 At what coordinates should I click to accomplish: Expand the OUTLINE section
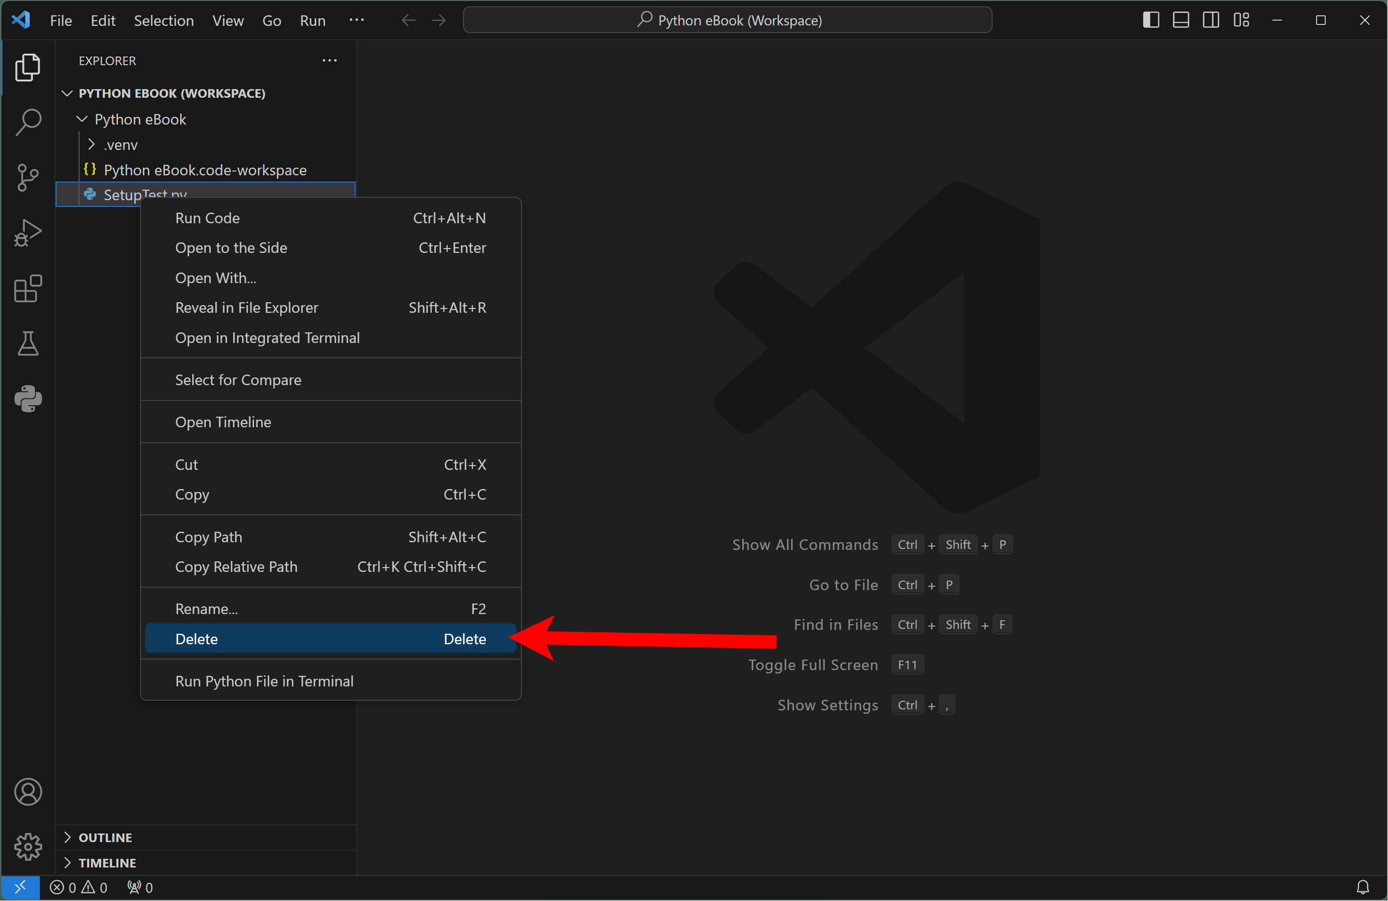(206, 837)
